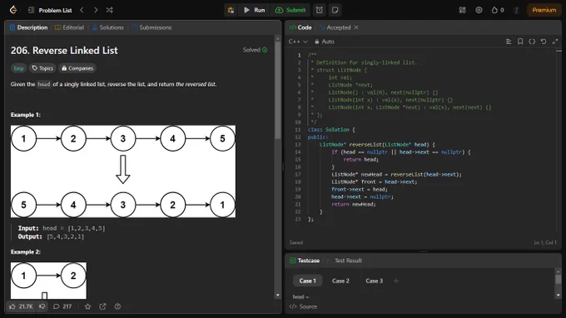The height and width of the screenshot is (318, 566).
Task: Run the code
Action: coord(255,10)
